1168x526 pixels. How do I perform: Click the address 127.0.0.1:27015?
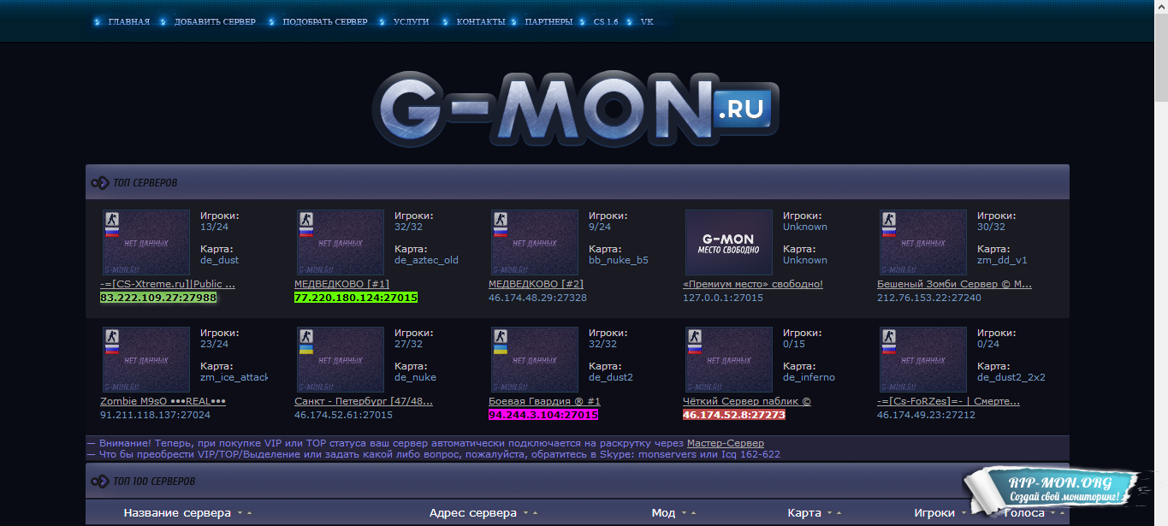[x=723, y=298]
